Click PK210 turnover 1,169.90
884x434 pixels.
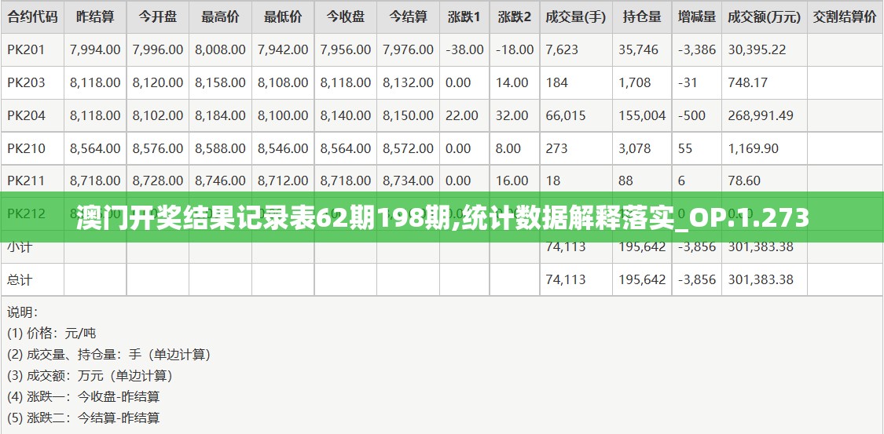click(754, 148)
